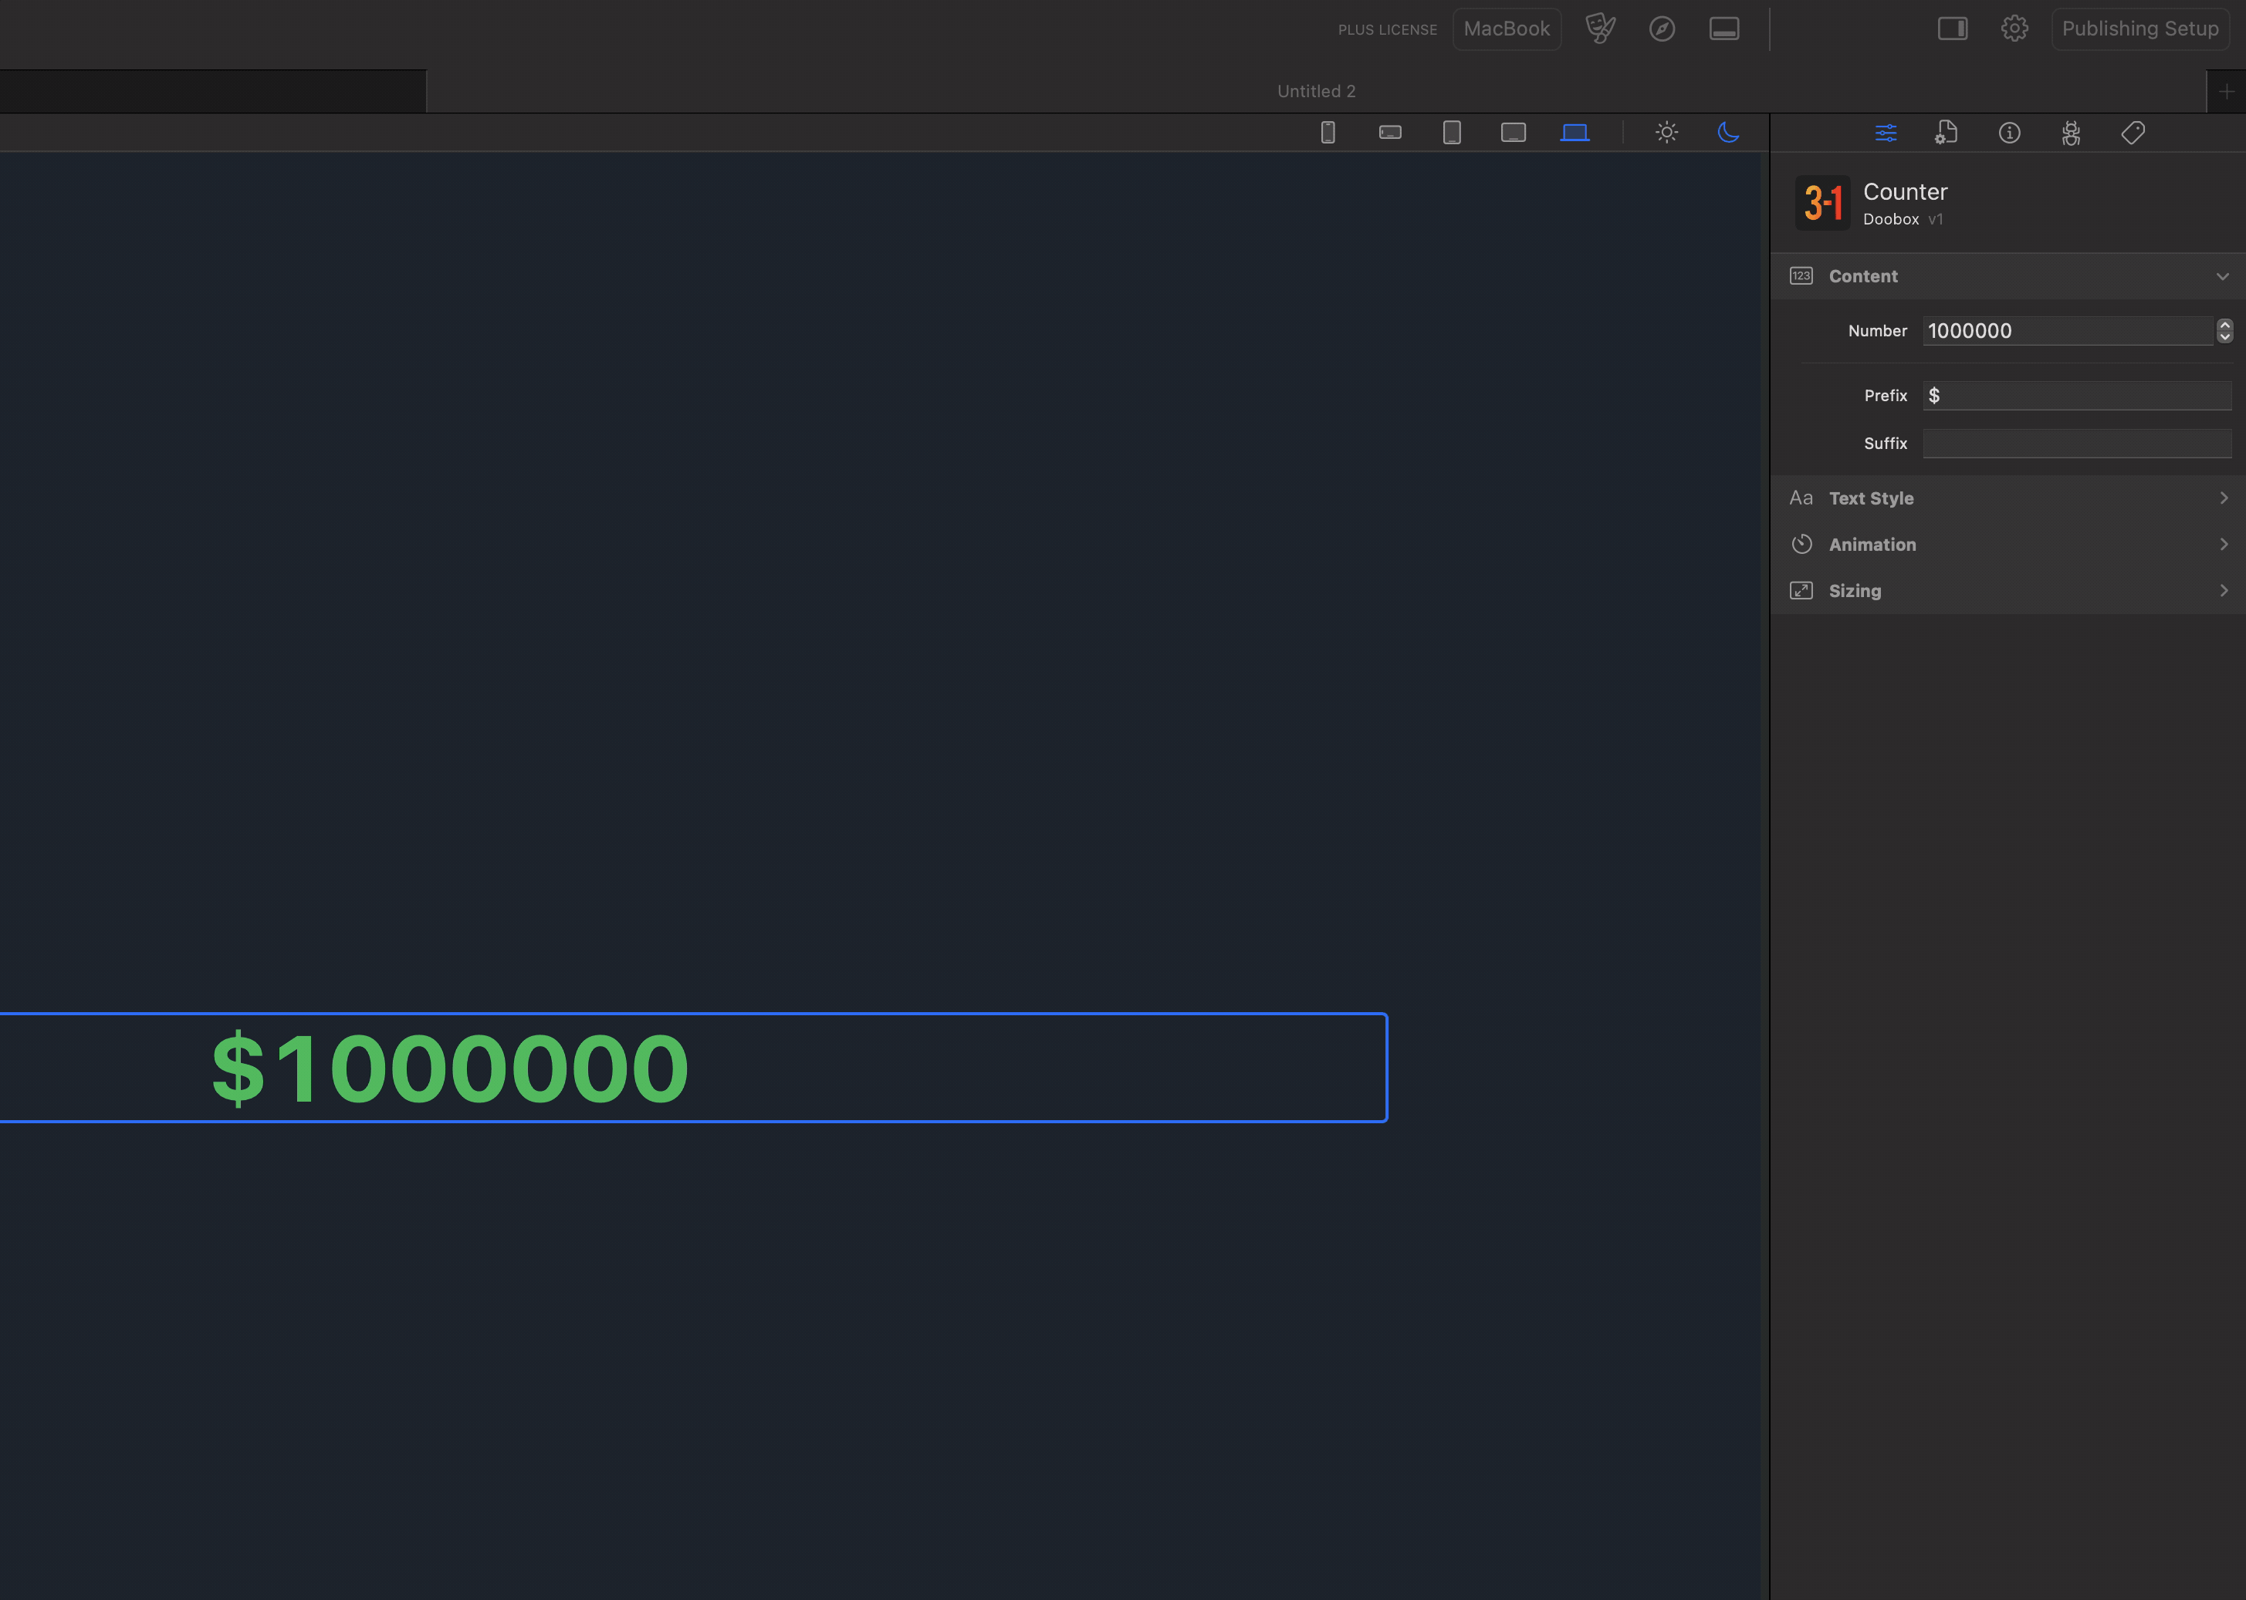Open the bug debug inspector tab
The image size is (2246, 1600).
click(x=2071, y=133)
